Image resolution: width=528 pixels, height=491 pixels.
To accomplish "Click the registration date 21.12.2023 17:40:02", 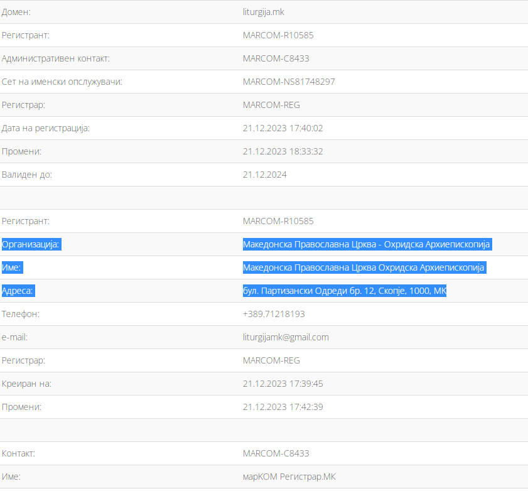I will [x=283, y=128].
